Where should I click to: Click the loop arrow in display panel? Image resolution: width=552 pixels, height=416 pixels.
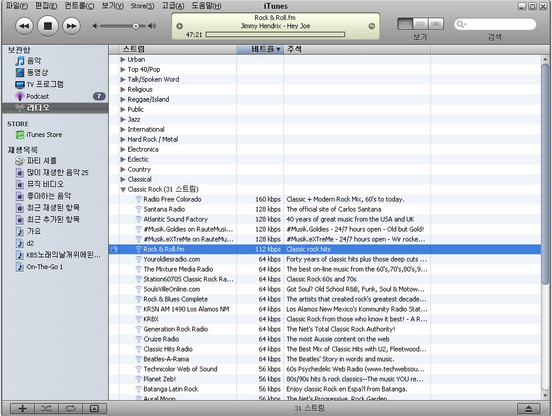pyautogui.click(x=372, y=26)
